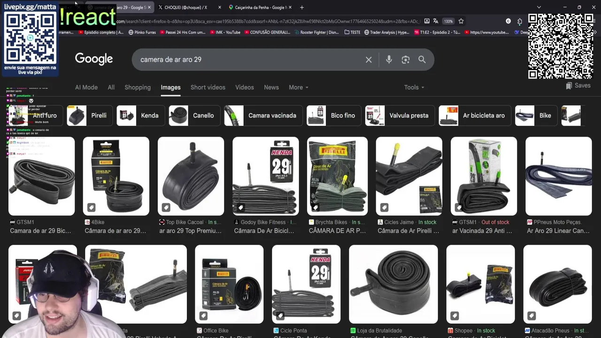Screen dimensions: 601x338
Task: Click the Google logo
Action: pyautogui.click(x=94, y=59)
